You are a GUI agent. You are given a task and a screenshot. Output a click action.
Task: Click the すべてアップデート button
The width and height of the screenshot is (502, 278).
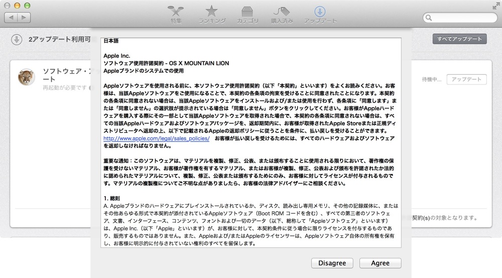click(459, 39)
